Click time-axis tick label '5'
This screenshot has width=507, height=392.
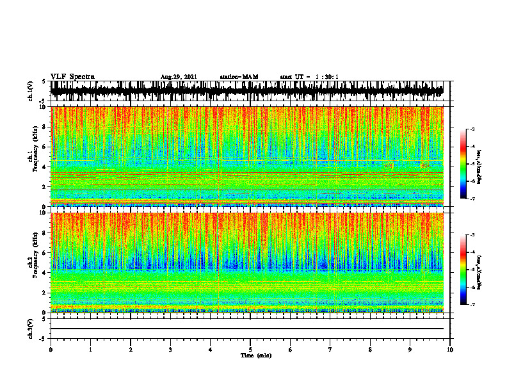250,350
